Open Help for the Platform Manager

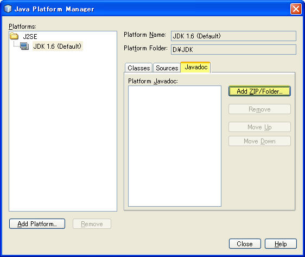point(281,243)
